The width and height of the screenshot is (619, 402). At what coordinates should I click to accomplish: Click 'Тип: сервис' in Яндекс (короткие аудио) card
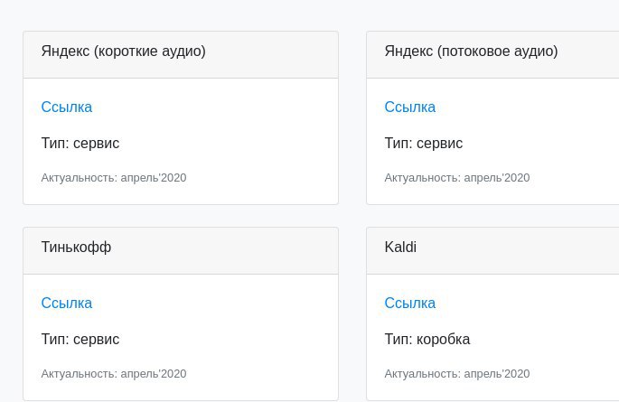pyautogui.click(x=80, y=144)
